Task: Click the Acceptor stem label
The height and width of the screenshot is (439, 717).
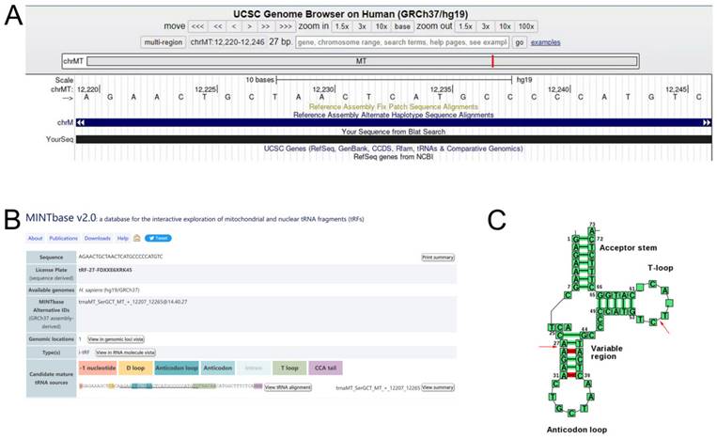Action: click(x=629, y=248)
